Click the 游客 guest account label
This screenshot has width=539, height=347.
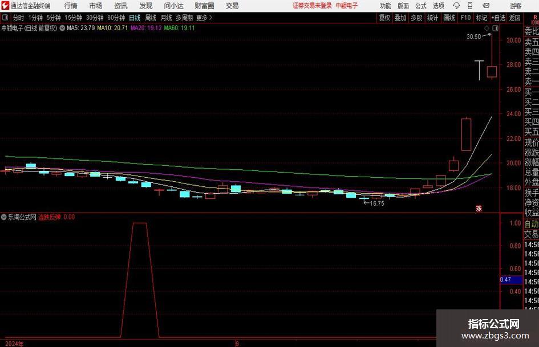515,6
